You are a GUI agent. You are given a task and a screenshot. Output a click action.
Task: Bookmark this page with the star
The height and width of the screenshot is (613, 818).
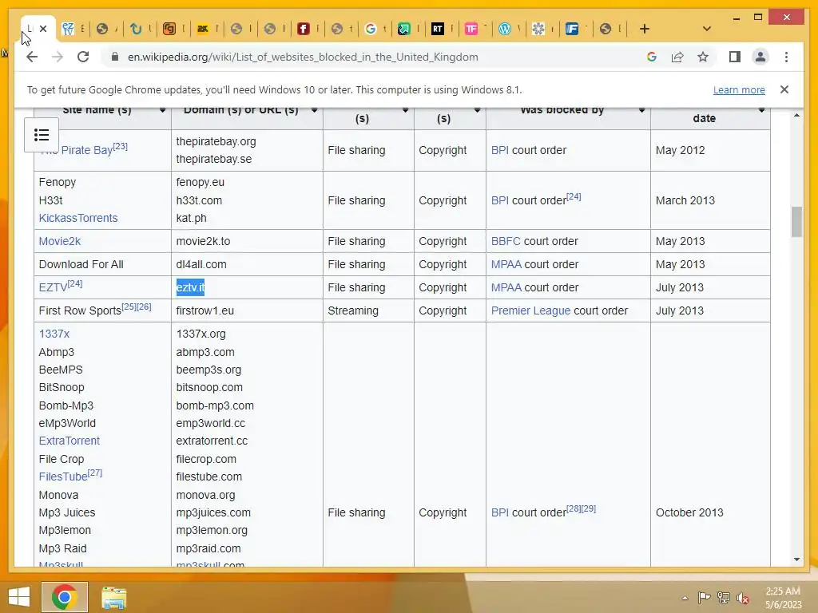tap(703, 57)
